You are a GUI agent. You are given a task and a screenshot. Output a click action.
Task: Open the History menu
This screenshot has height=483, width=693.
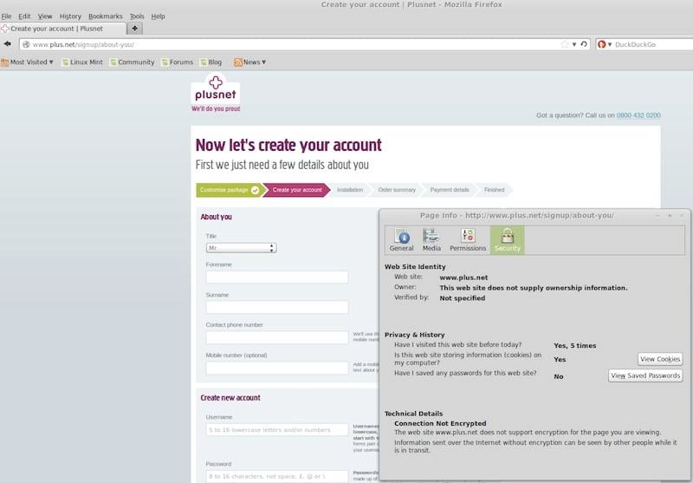(70, 16)
